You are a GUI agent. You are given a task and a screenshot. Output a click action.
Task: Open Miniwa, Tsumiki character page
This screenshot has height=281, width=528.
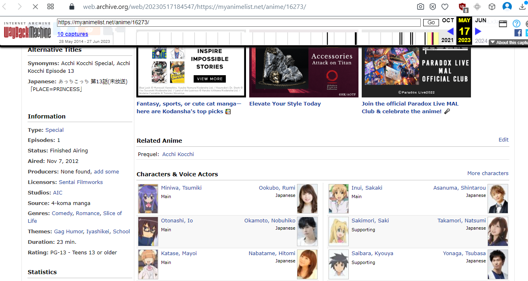point(181,188)
